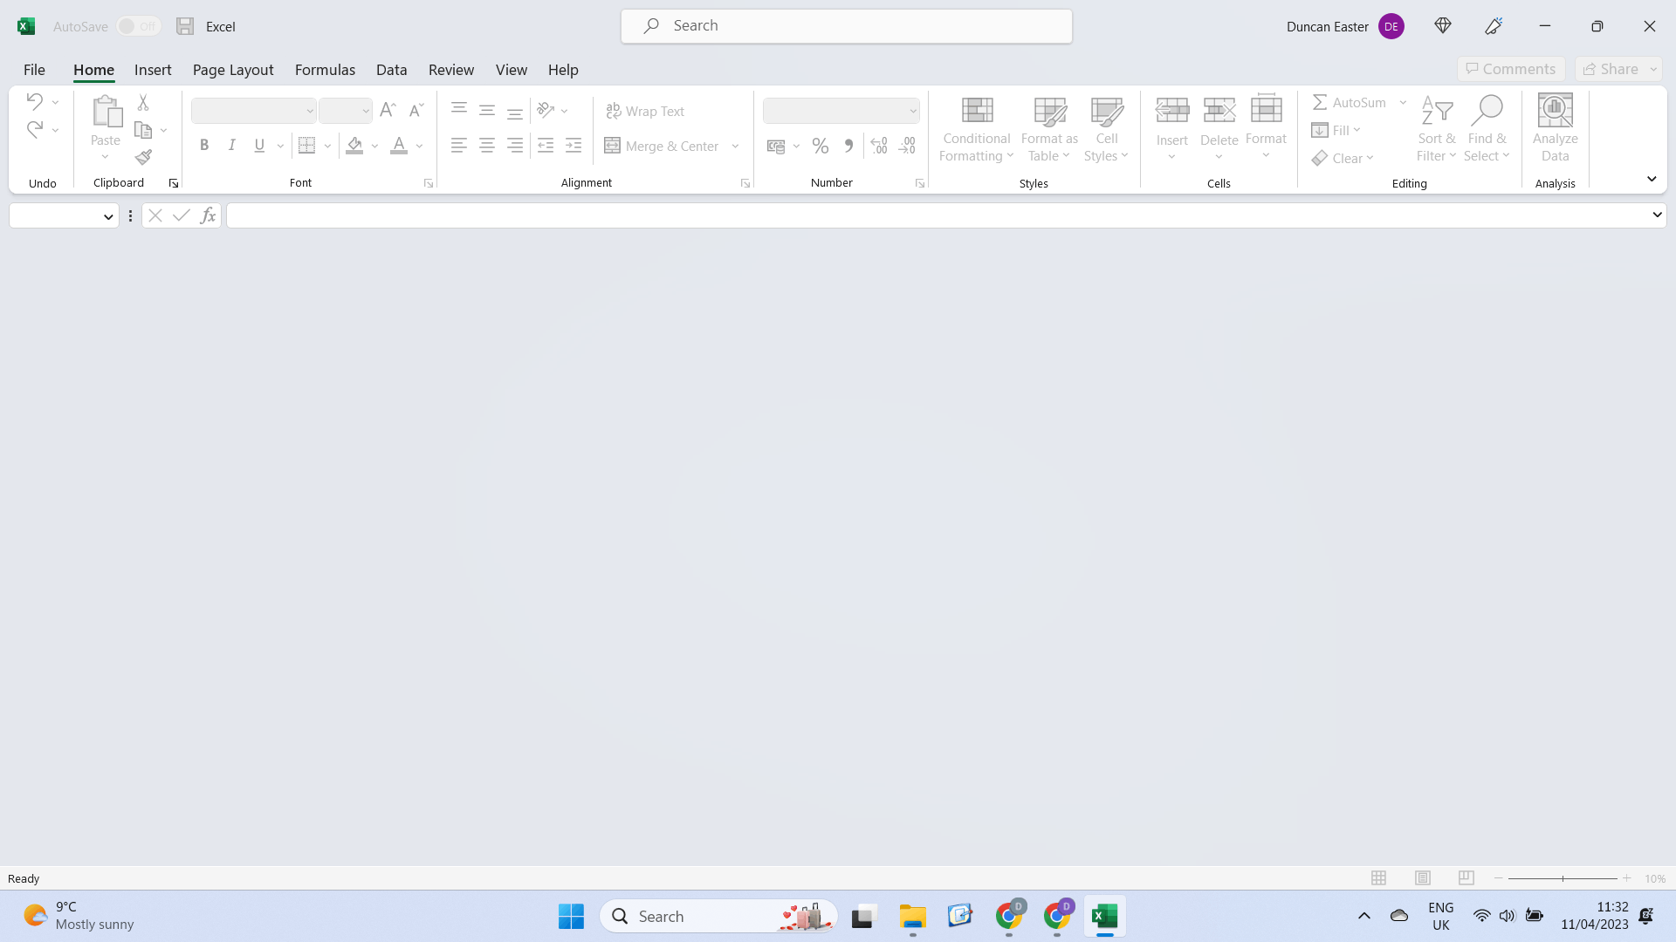Expand the Name Box dropdown
This screenshot has width=1676, height=942.
tap(108, 216)
